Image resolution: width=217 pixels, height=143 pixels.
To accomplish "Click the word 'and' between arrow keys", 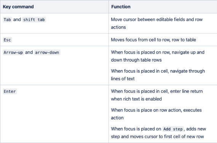I will 29,52.
